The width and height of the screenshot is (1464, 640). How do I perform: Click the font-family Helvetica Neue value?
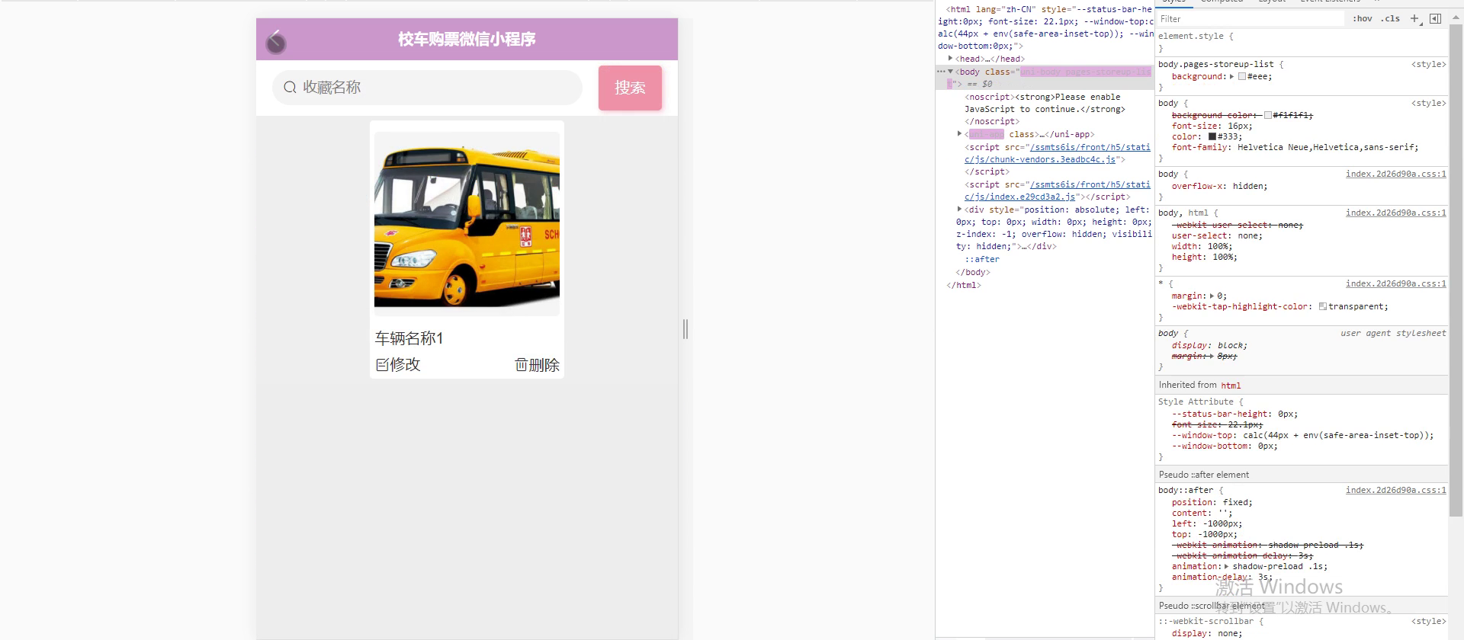[x=1327, y=147]
